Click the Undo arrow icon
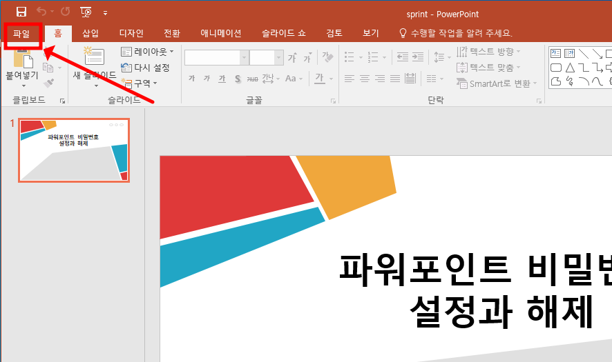Screen dimensions: 612x362 [x=41, y=12]
